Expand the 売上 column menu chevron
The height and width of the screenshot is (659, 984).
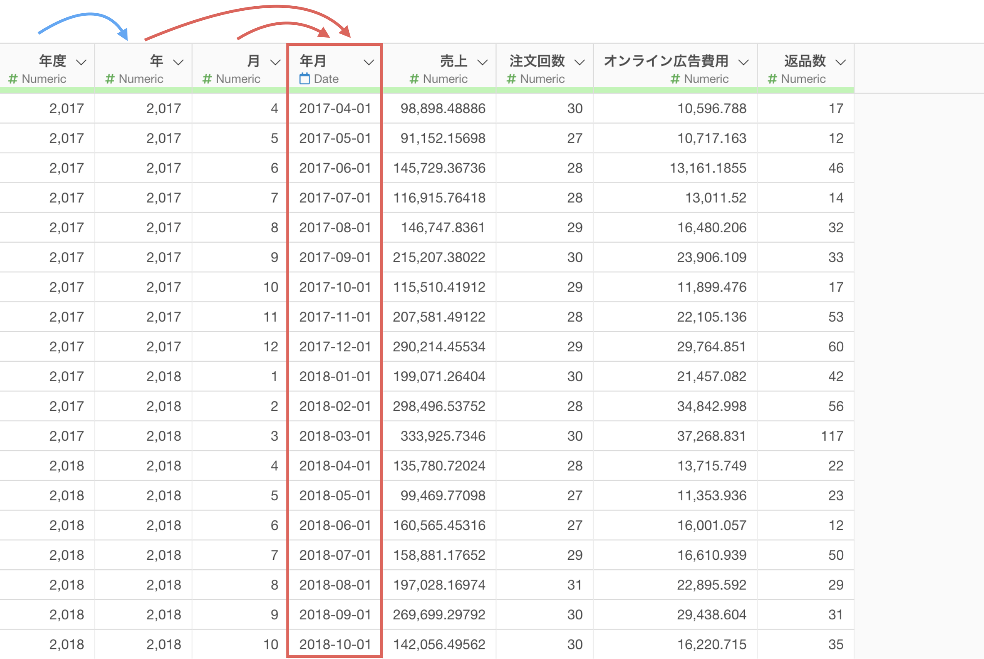pyautogui.click(x=482, y=62)
